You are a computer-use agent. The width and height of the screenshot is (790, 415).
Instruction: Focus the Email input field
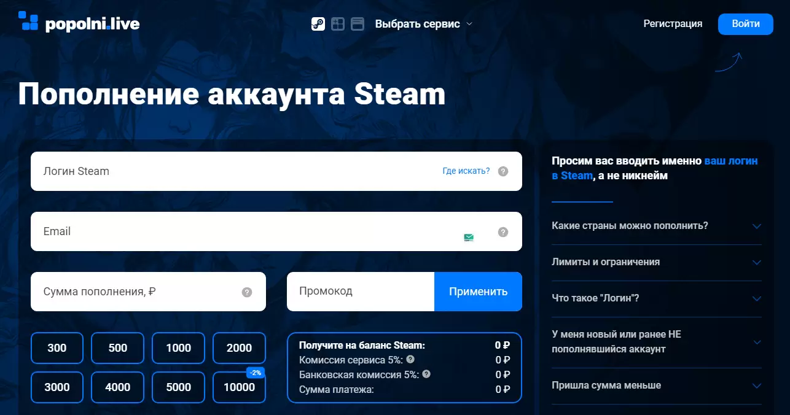point(276,231)
